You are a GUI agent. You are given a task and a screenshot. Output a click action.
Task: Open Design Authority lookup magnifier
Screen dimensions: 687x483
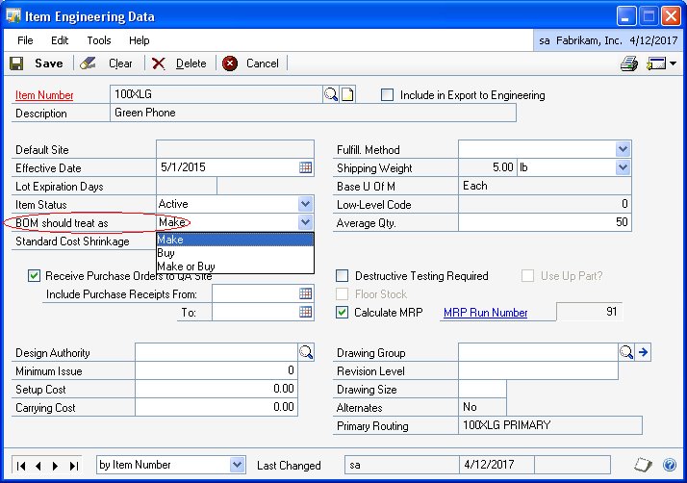(x=306, y=352)
